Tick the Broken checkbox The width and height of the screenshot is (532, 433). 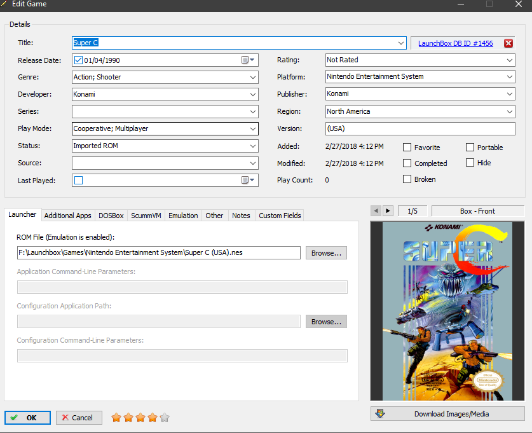pyautogui.click(x=407, y=179)
